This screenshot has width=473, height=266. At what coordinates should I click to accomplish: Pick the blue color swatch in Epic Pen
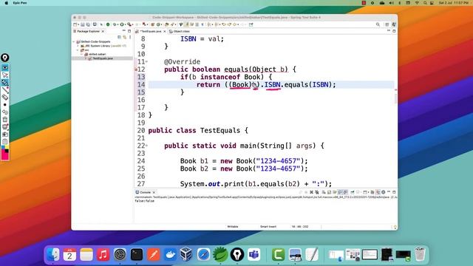(3, 148)
